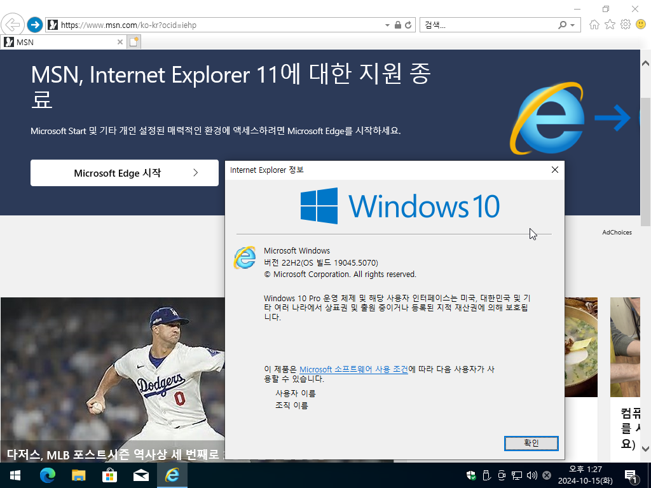Click the chevron on Microsoft Edge 시작 button

196,173
